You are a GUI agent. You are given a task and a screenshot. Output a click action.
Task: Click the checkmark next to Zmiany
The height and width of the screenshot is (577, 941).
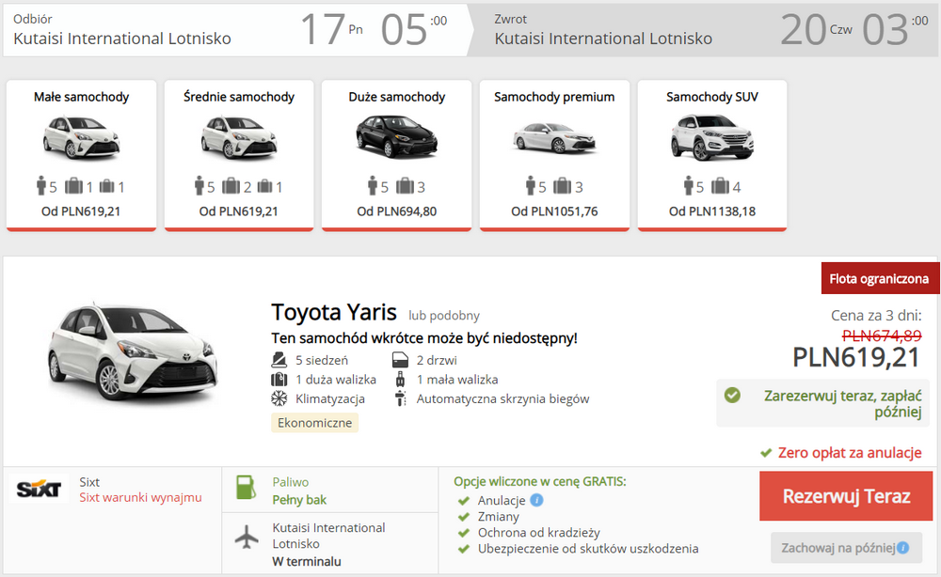(463, 517)
